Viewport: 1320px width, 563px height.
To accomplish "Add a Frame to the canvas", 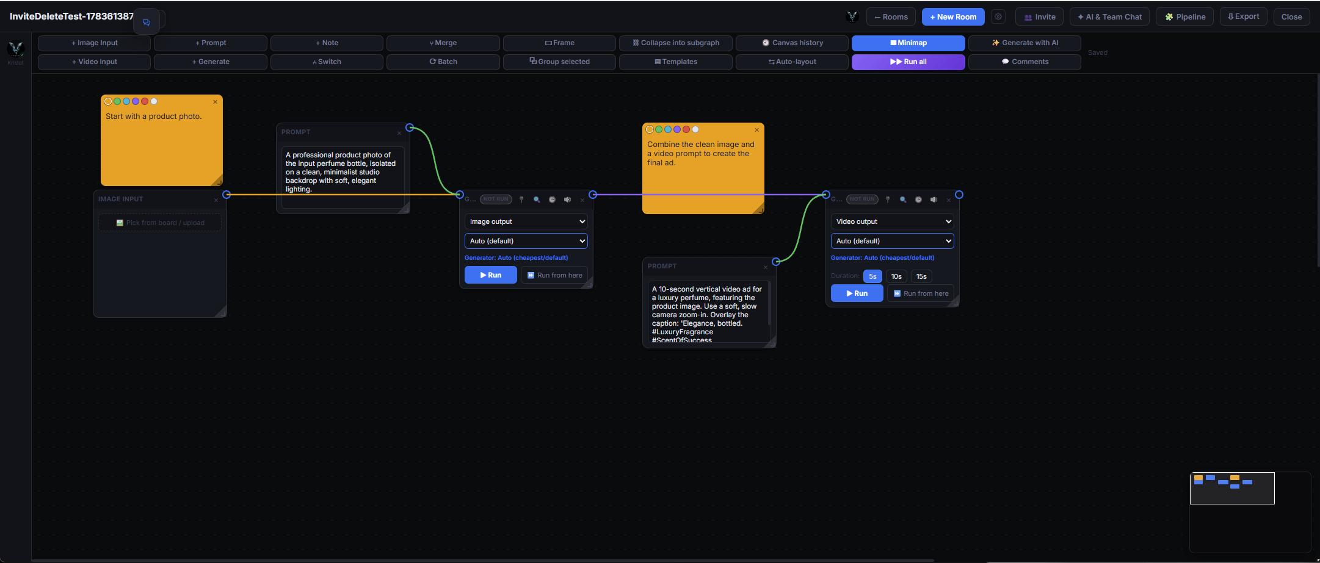I will pyautogui.click(x=559, y=43).
